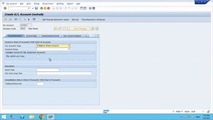Open the Windows Start button
The height and width of the screenshot is (120, 213).
(x=4, y=117)
